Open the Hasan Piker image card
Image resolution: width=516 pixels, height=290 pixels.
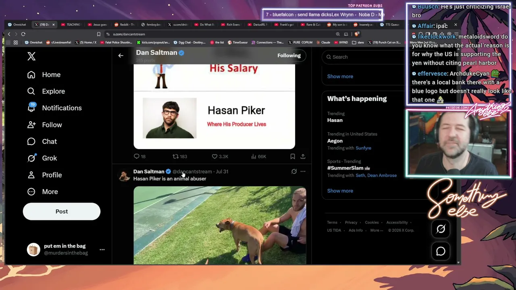click(214, 107)
